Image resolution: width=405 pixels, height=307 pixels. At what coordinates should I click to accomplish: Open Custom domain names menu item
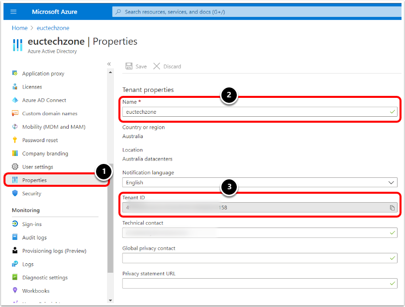[x=49, y=114]
